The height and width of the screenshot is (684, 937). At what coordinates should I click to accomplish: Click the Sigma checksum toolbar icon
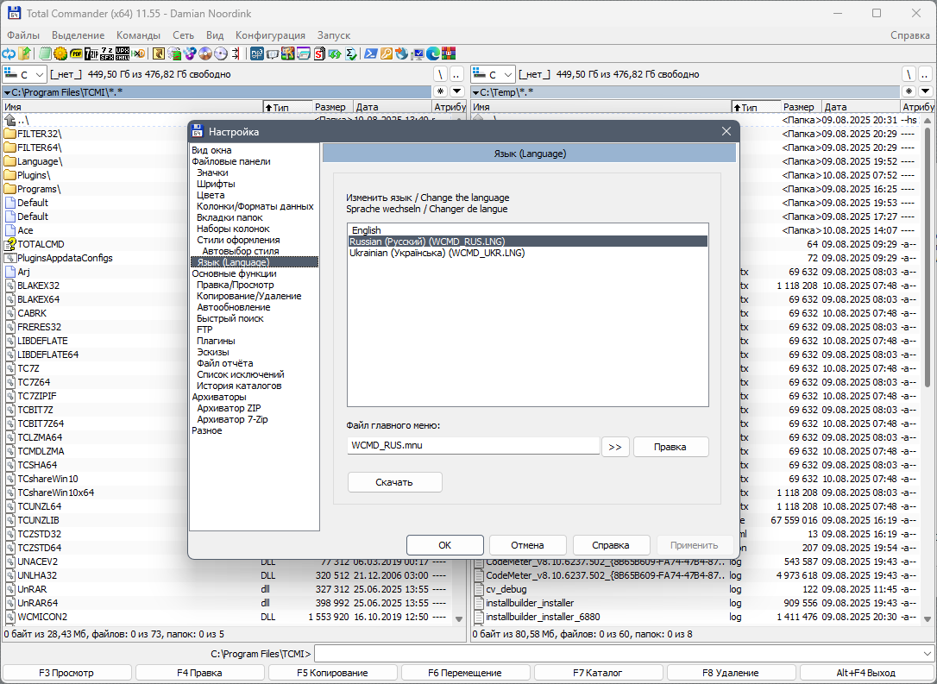point(351,53)
